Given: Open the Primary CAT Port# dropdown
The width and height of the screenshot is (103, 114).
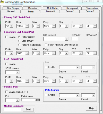Looking at the screenshot, I should 9,26.
